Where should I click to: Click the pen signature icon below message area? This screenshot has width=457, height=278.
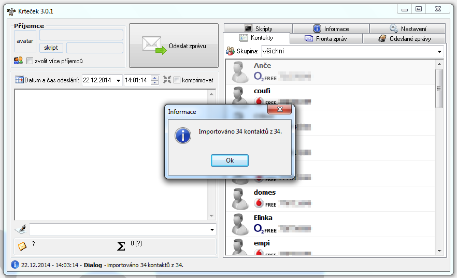pos(21,229)
